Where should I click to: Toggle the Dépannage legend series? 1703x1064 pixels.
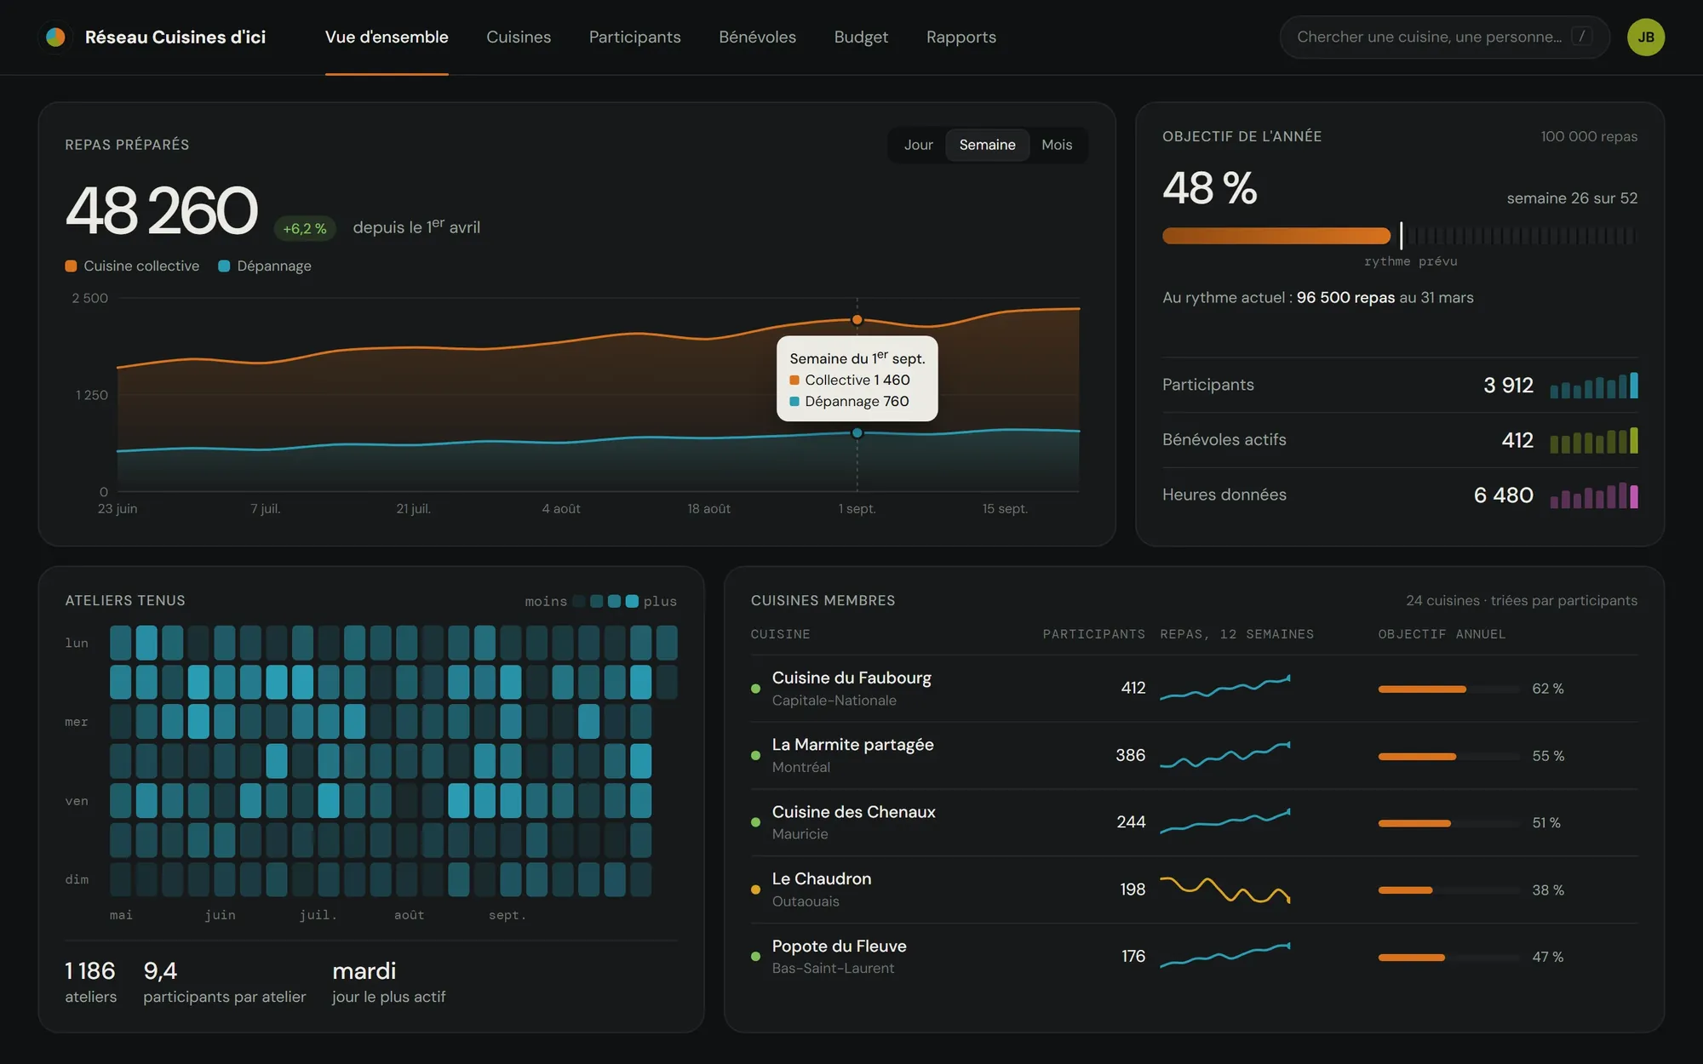coord(265,266)
